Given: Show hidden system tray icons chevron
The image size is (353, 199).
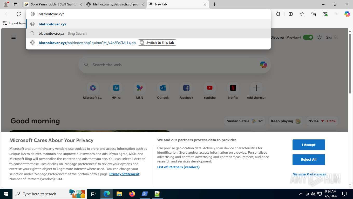Looking at the screenshot, I should click(301, 194).
